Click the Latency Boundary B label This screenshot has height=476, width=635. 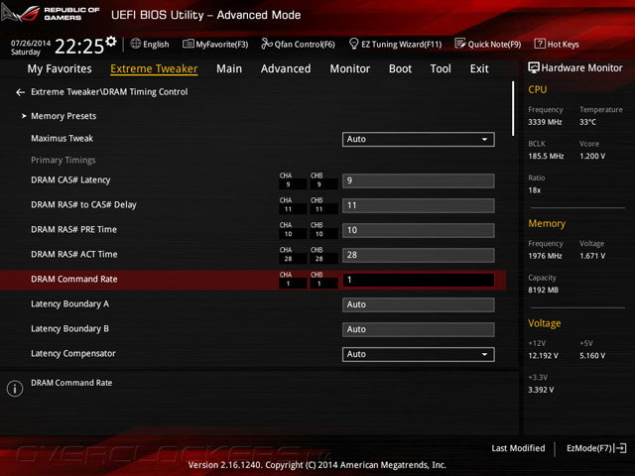(x=69, y=328)
